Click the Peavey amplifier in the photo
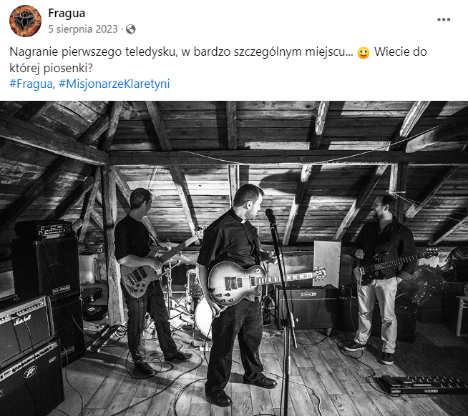Image resolution: width=468 pixels, height=416 pixels. (x=31, y=379)
